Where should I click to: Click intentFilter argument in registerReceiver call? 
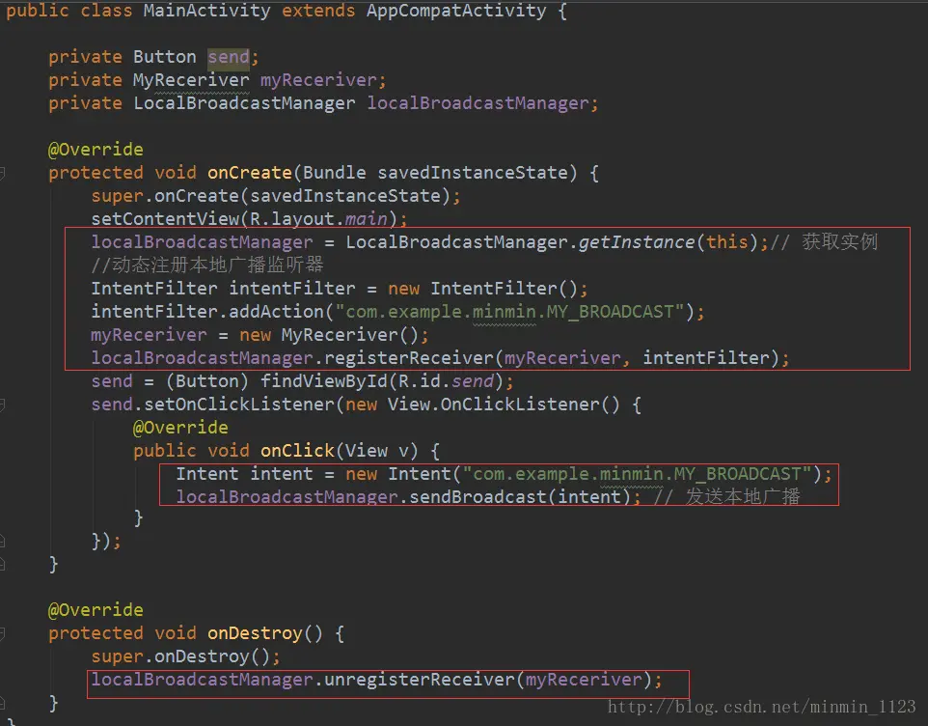(x=706, y=358)
